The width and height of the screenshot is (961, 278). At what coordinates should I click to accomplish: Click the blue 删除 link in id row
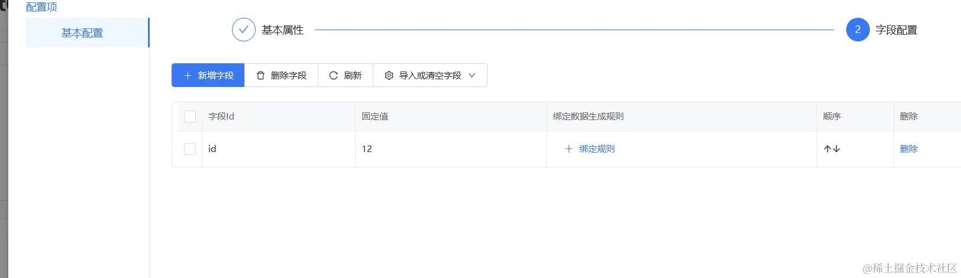(x=908, y=149)
